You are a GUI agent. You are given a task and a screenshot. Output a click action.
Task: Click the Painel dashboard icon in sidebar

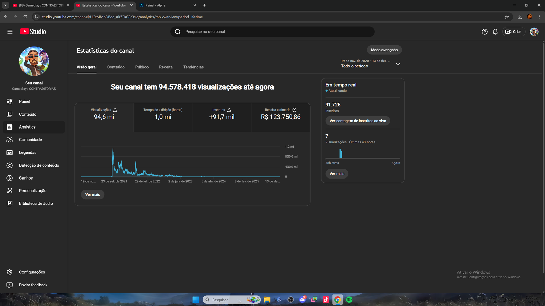coord(10,101)
